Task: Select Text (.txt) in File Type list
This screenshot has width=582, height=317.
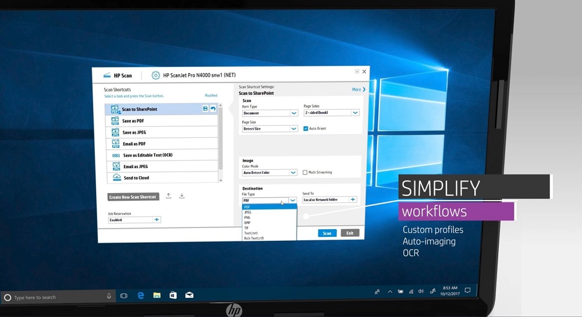Action: [251, 233]
